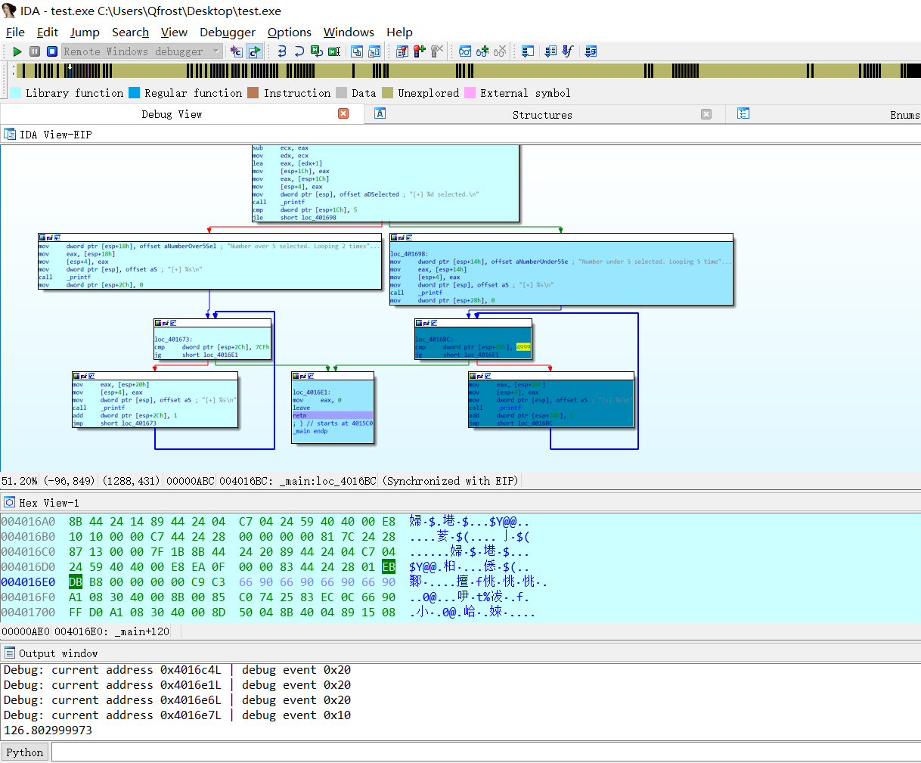Click the Output window panel icon
Image resolution: width=921 pixels, height=763 pixels.
(10, 653)
